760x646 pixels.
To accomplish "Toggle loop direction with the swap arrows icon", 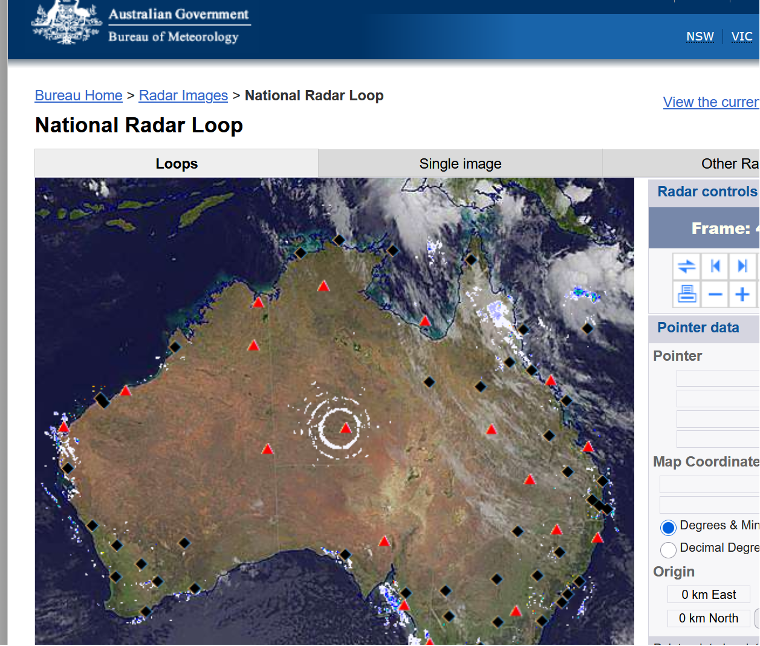I will click(687, 266).
